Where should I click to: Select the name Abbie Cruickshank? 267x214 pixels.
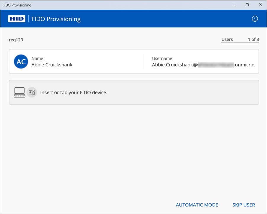pyautogui.click(x=52, y=65)
